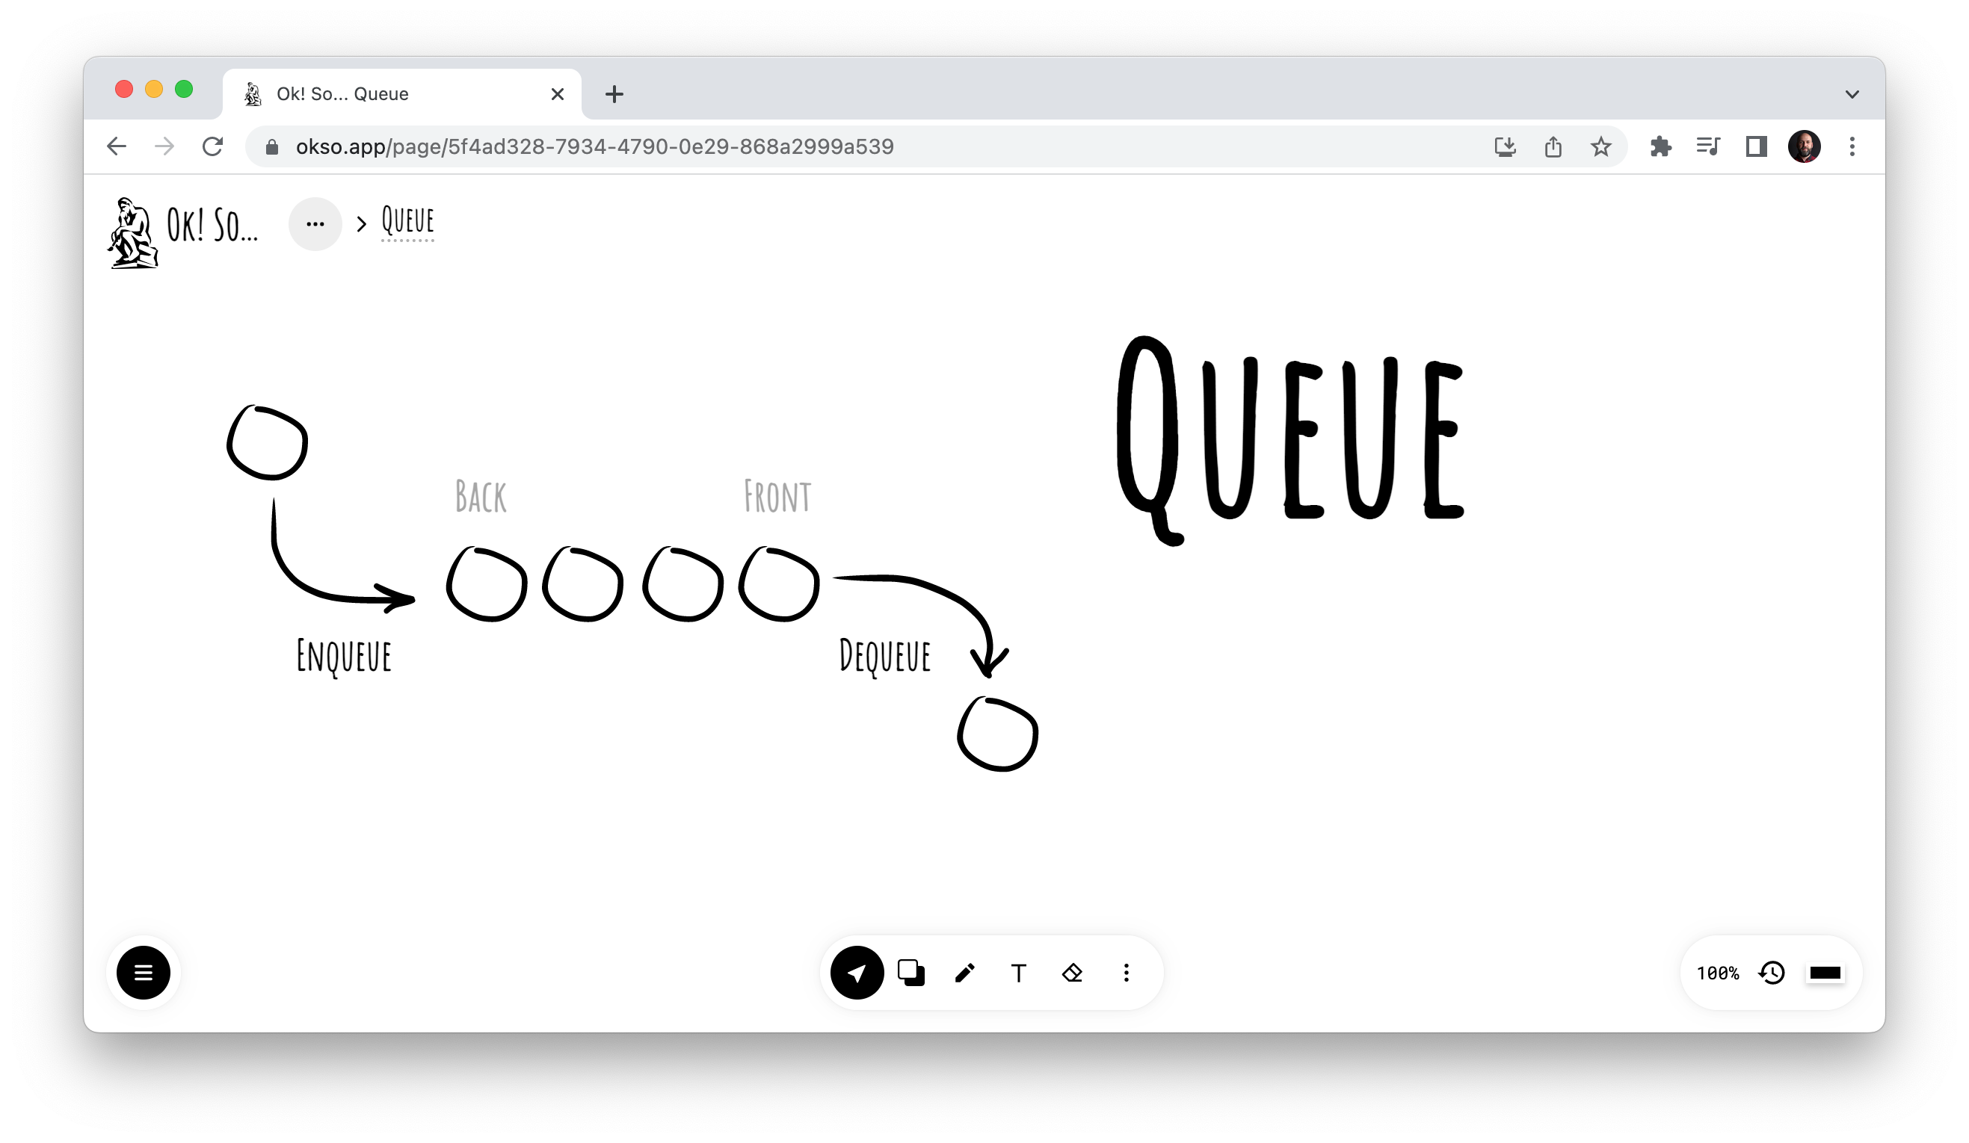Click the version history icon
This screenshot has width=1969, height=1143.
(x=1773, y=971)
